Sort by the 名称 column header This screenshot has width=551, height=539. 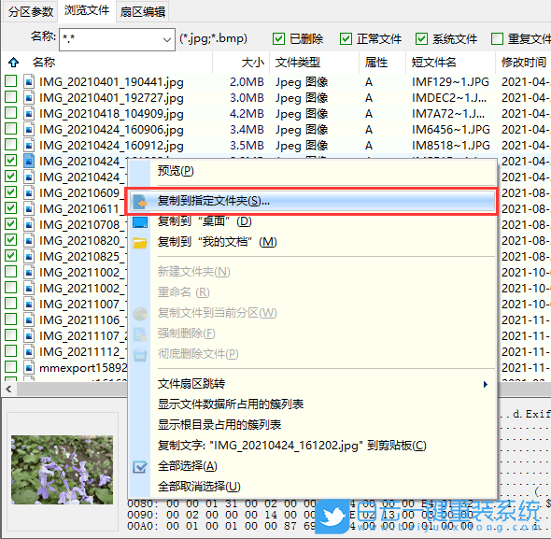tap(120, 63)
